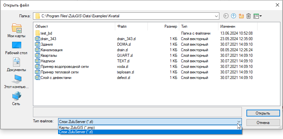Collapse the Тип файлов dropdown arrow
Image resolution: width=283 pixels, height=139 pixels.
[239, 122]
